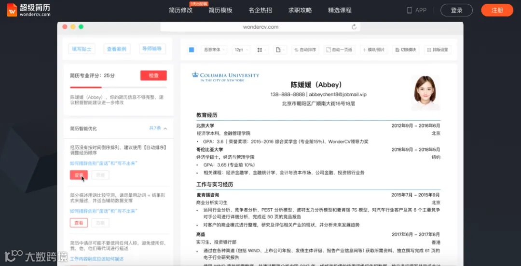The height and width of the screenshot is (266, 521).
Task: Click the resume profile photo
Action: (x=425, y=92)
